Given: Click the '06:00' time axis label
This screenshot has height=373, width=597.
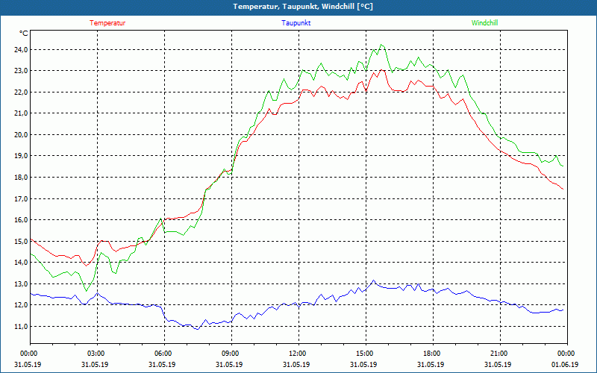Looking at the screenshot, I should click(162, 354).
